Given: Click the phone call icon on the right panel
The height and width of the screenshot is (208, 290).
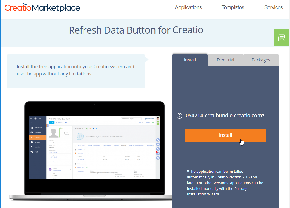Looking at the screenshot, I should tap(158, 140).
